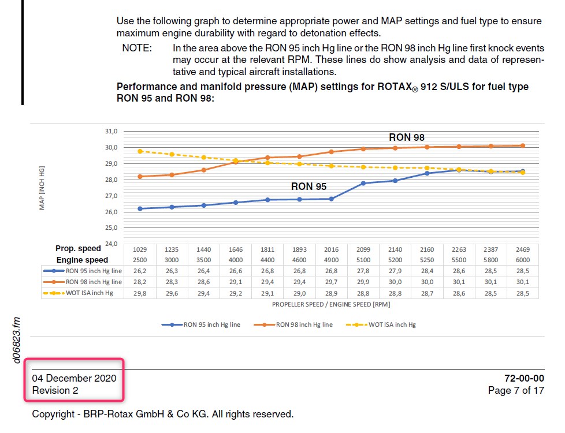
Task: Click the orange RON 98 marker in bottom legend
Action: click(x=265, y=324)
